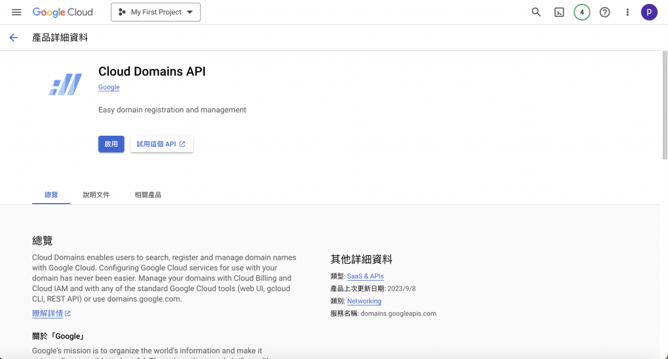Click the 試用這個 API button

pyautogui.click(x=162, y=144)
